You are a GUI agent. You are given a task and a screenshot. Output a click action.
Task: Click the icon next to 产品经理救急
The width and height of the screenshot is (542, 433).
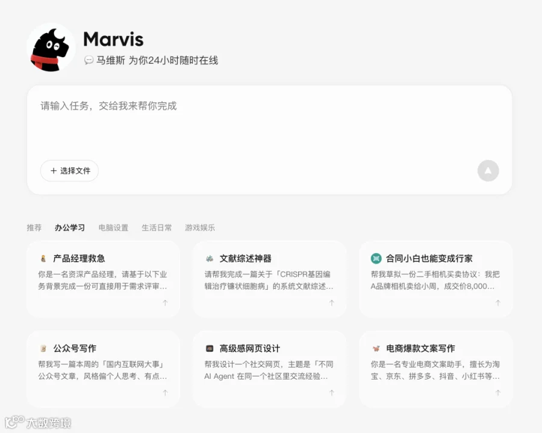tap(43, 258)
